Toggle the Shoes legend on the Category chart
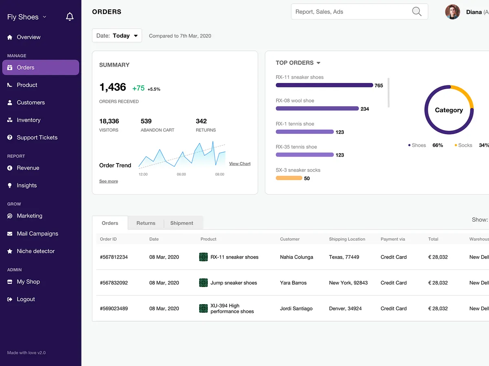This screenshot has width=489, height=366. coord(416,145)
